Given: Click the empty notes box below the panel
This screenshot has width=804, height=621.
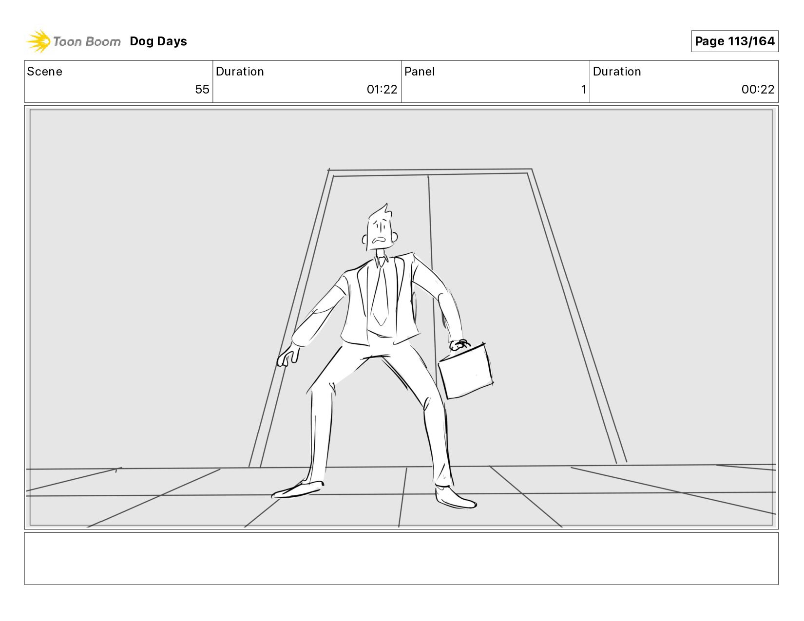Looking at the screenshot, I should [402, 559].
